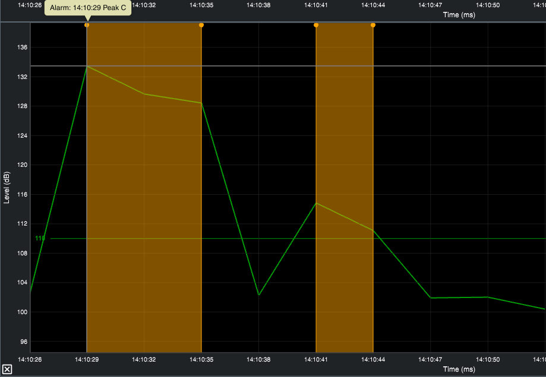
Task: Click the 128 value on the level axis
Action: pos(23,106)
